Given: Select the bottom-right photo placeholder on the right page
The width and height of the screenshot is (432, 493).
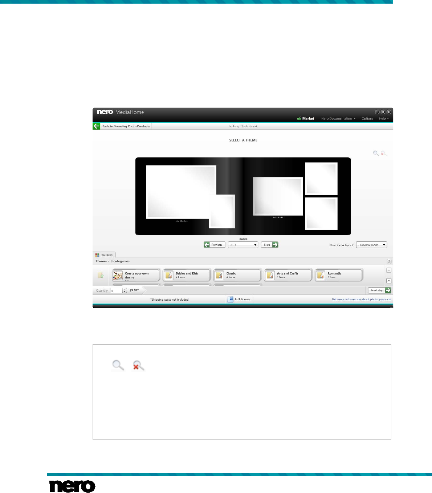Looking at the screenshot, I should point(321,213).
